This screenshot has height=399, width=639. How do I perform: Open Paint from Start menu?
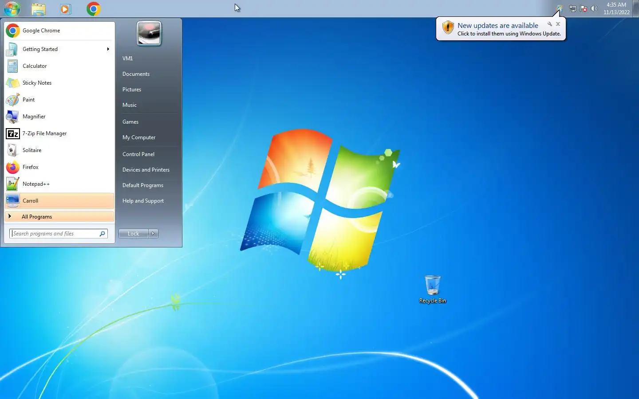59,100
